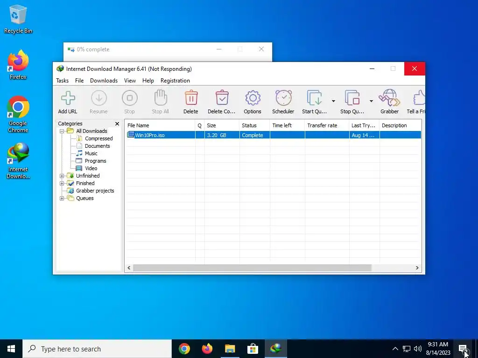Click the Delete trash icon
The height and width of the screenshot is (358, 478).
coord(191,98)
